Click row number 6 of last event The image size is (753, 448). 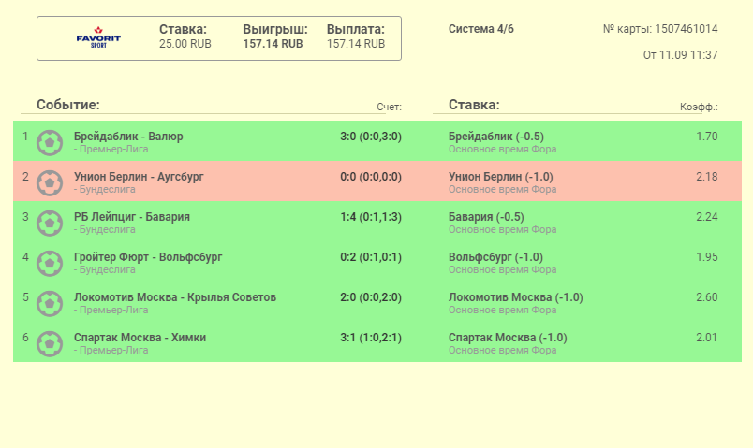[x=25, y=339]
